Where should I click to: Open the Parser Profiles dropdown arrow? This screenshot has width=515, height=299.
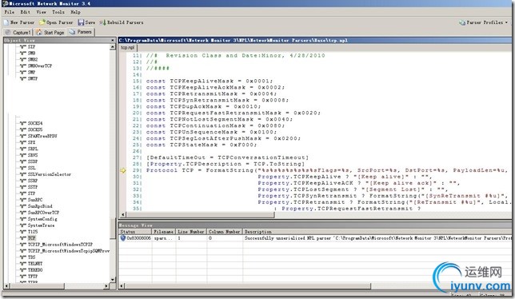pos(506,22)
